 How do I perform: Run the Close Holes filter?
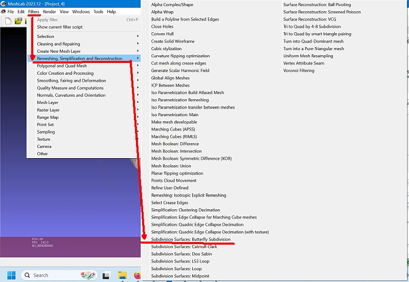point(162,27)
